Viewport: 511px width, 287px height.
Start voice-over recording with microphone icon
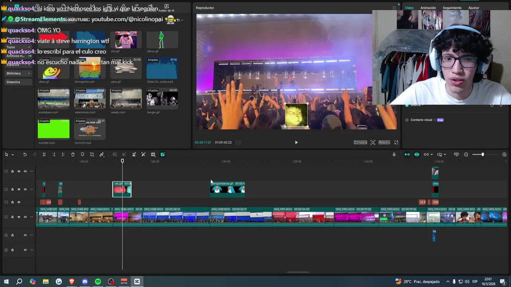(394, 155)
